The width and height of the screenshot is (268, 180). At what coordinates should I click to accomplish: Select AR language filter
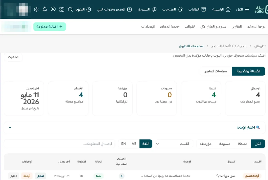134,144
